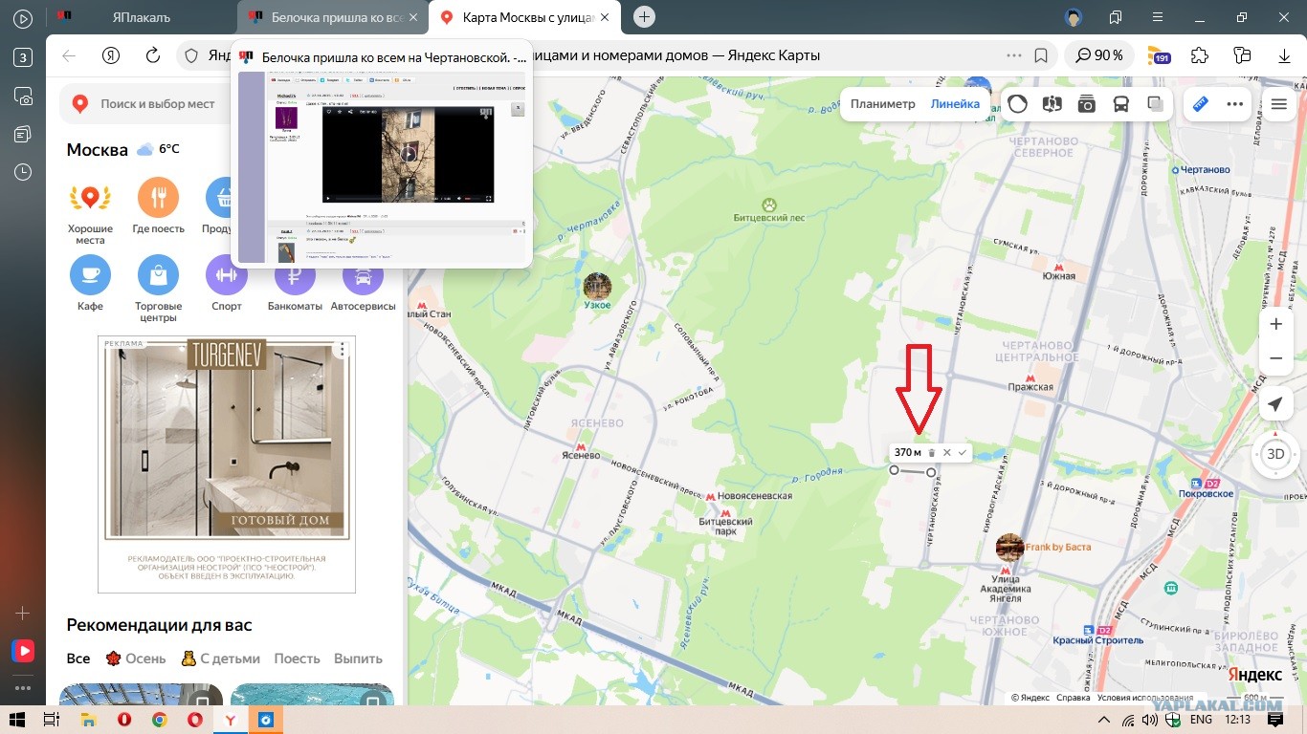
Task: Select the 'Осень' recommendations filter
Action: [135, 658]
